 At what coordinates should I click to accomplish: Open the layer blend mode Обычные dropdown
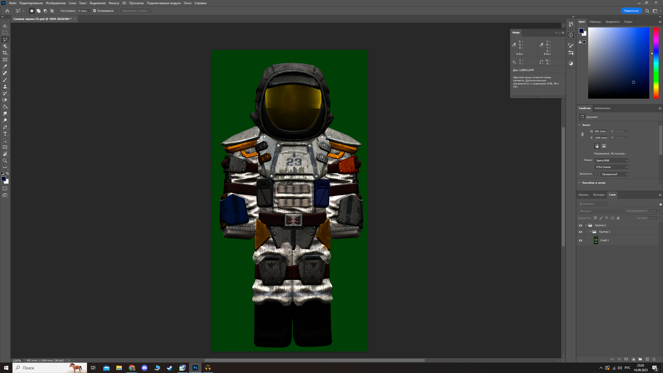(601, 211)
